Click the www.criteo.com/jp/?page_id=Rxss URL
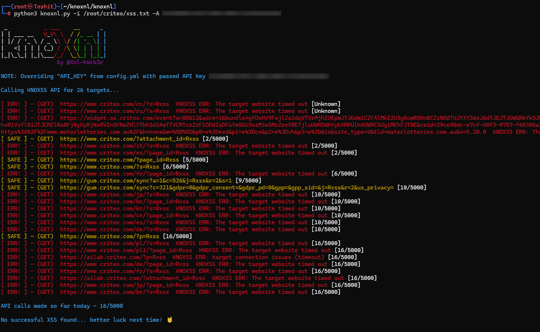The height and width of the screenshot is (332, 540). tap(125, 285)
